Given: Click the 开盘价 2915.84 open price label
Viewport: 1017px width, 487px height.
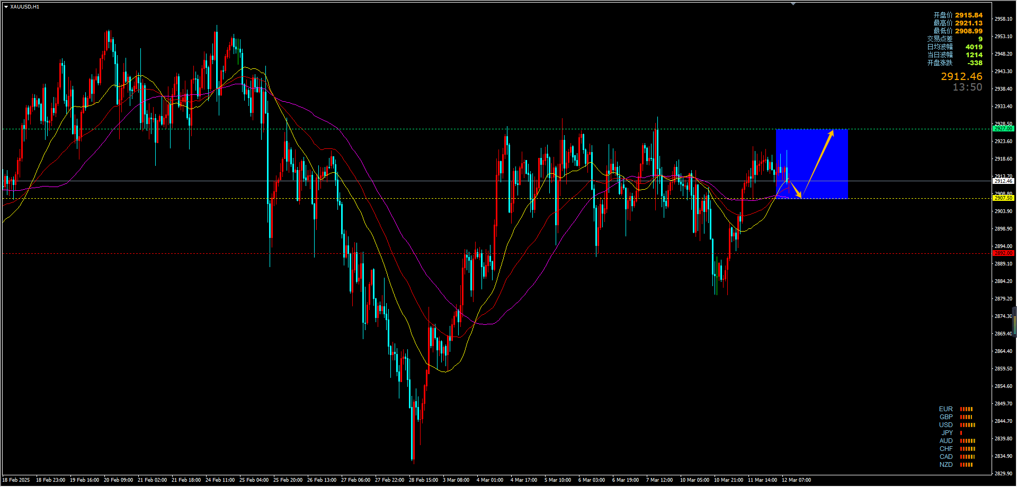Looking at the screenshot, I should pos(958,15).
